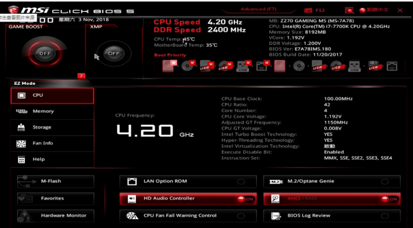Select the UEFI network boot device icon
413x228 pixels.
tap(263, 66)
